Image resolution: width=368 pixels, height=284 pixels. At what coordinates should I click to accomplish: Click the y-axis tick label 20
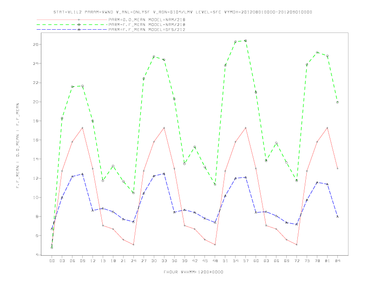36,102
